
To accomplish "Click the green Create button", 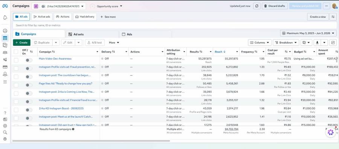I will pos(21,43).
